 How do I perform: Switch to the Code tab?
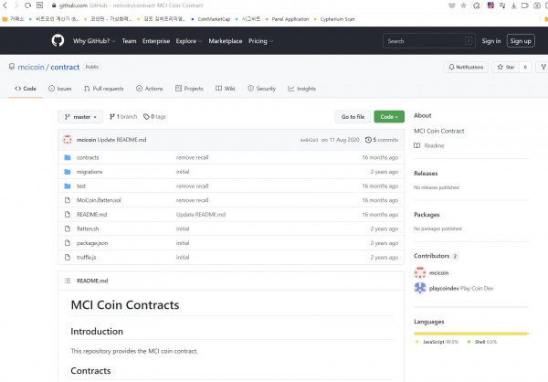[x=26, y=89]
